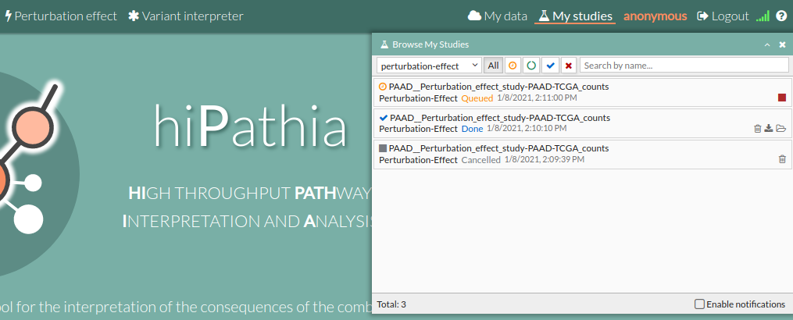The image size is (793, 320).
Task: Delete the Done perturbation study
Action: (x=757, y=129)
